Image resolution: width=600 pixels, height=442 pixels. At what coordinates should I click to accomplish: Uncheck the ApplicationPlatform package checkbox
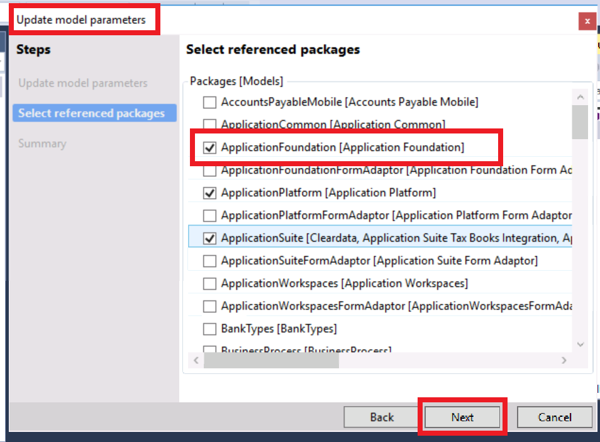click(209, 193)
